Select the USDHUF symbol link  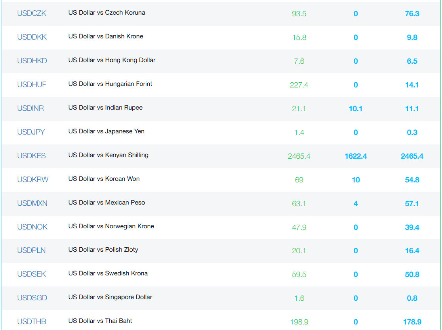point(32,85)
